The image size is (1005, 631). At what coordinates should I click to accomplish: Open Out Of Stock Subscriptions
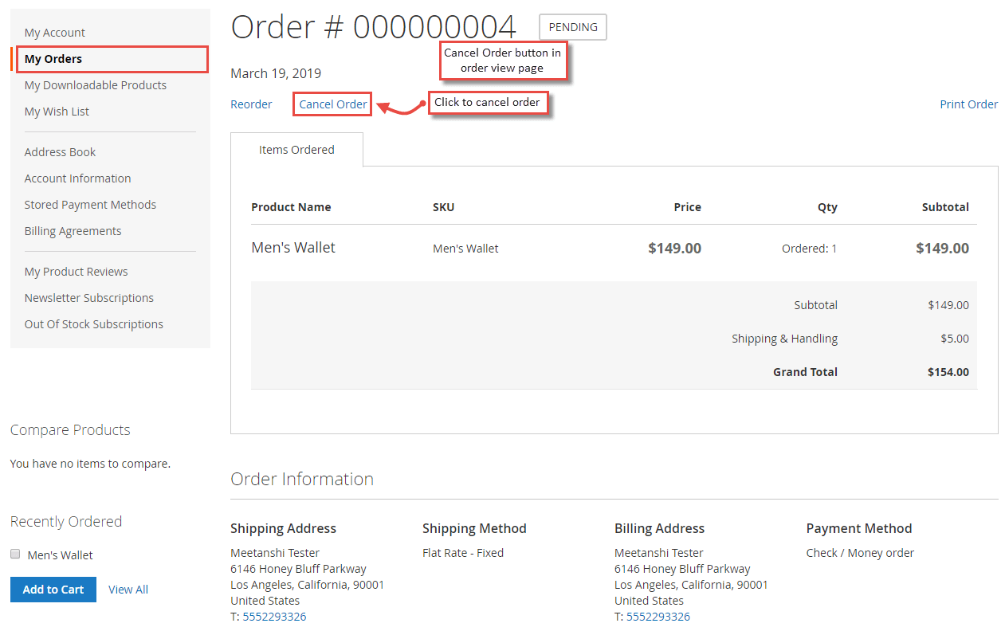(x=93, y=323)
